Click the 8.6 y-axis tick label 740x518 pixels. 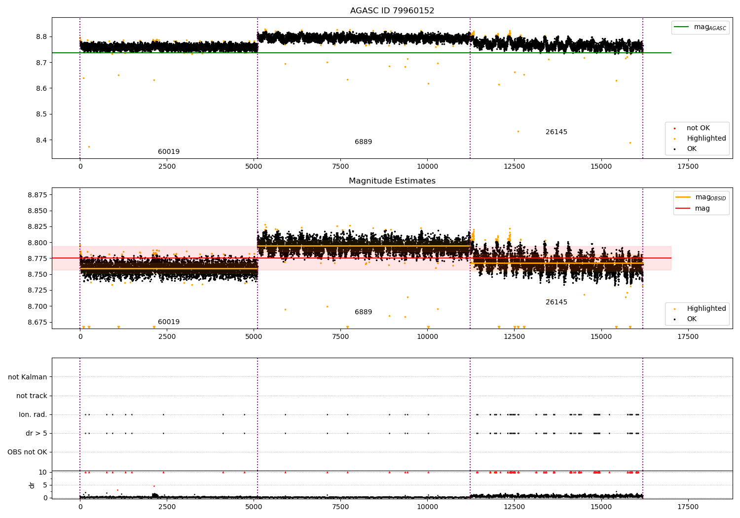[x=41, y=89]
